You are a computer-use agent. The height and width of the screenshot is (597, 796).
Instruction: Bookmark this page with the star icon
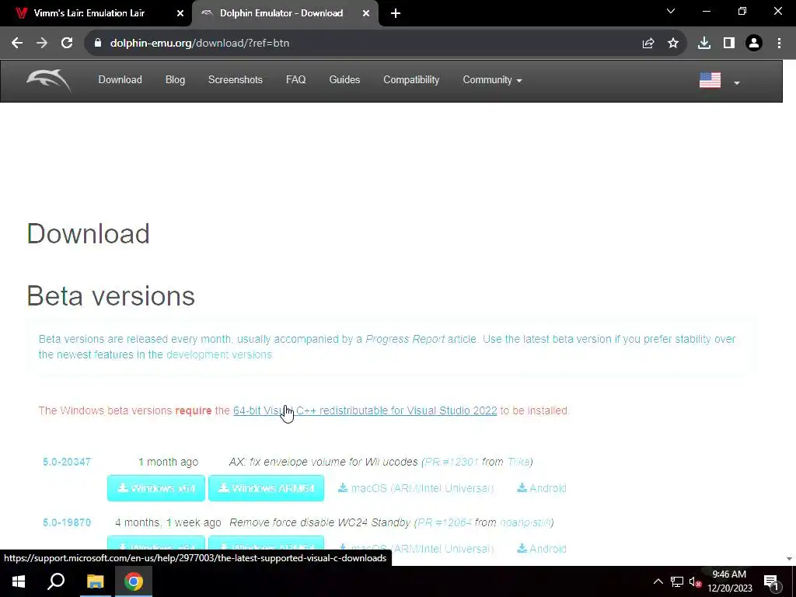click(x=673, y=44)
